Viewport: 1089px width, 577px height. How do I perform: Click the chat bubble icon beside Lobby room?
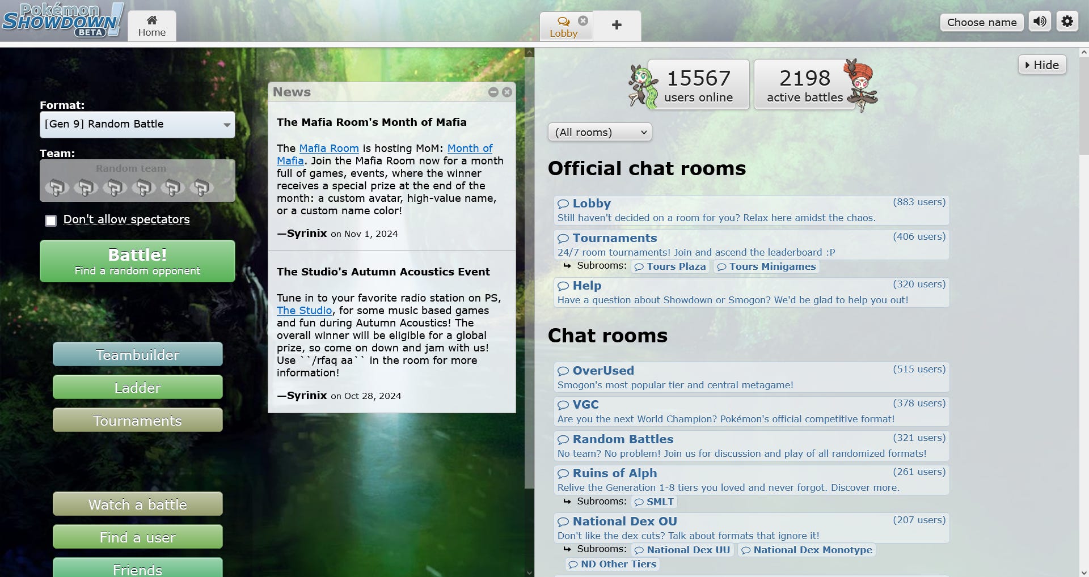pos(563,203)
